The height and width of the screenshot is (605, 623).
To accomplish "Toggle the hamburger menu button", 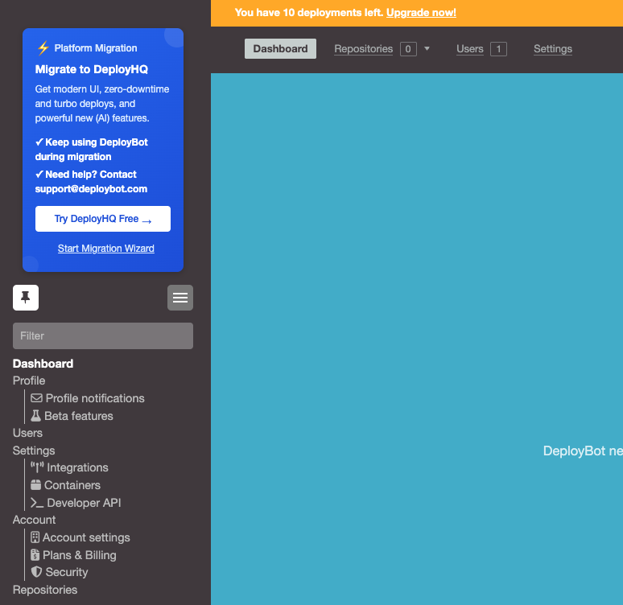I will [x=180, y=298].
